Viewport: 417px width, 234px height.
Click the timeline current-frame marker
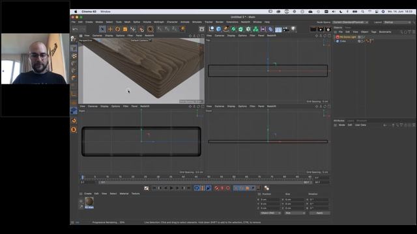[x=83, y=177]
